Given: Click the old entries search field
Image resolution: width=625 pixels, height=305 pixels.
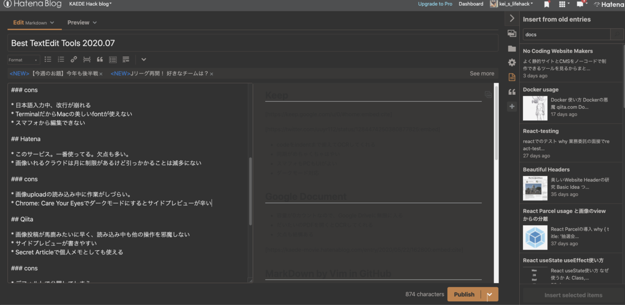Looking at the screenshot, I should pos(566,34).
